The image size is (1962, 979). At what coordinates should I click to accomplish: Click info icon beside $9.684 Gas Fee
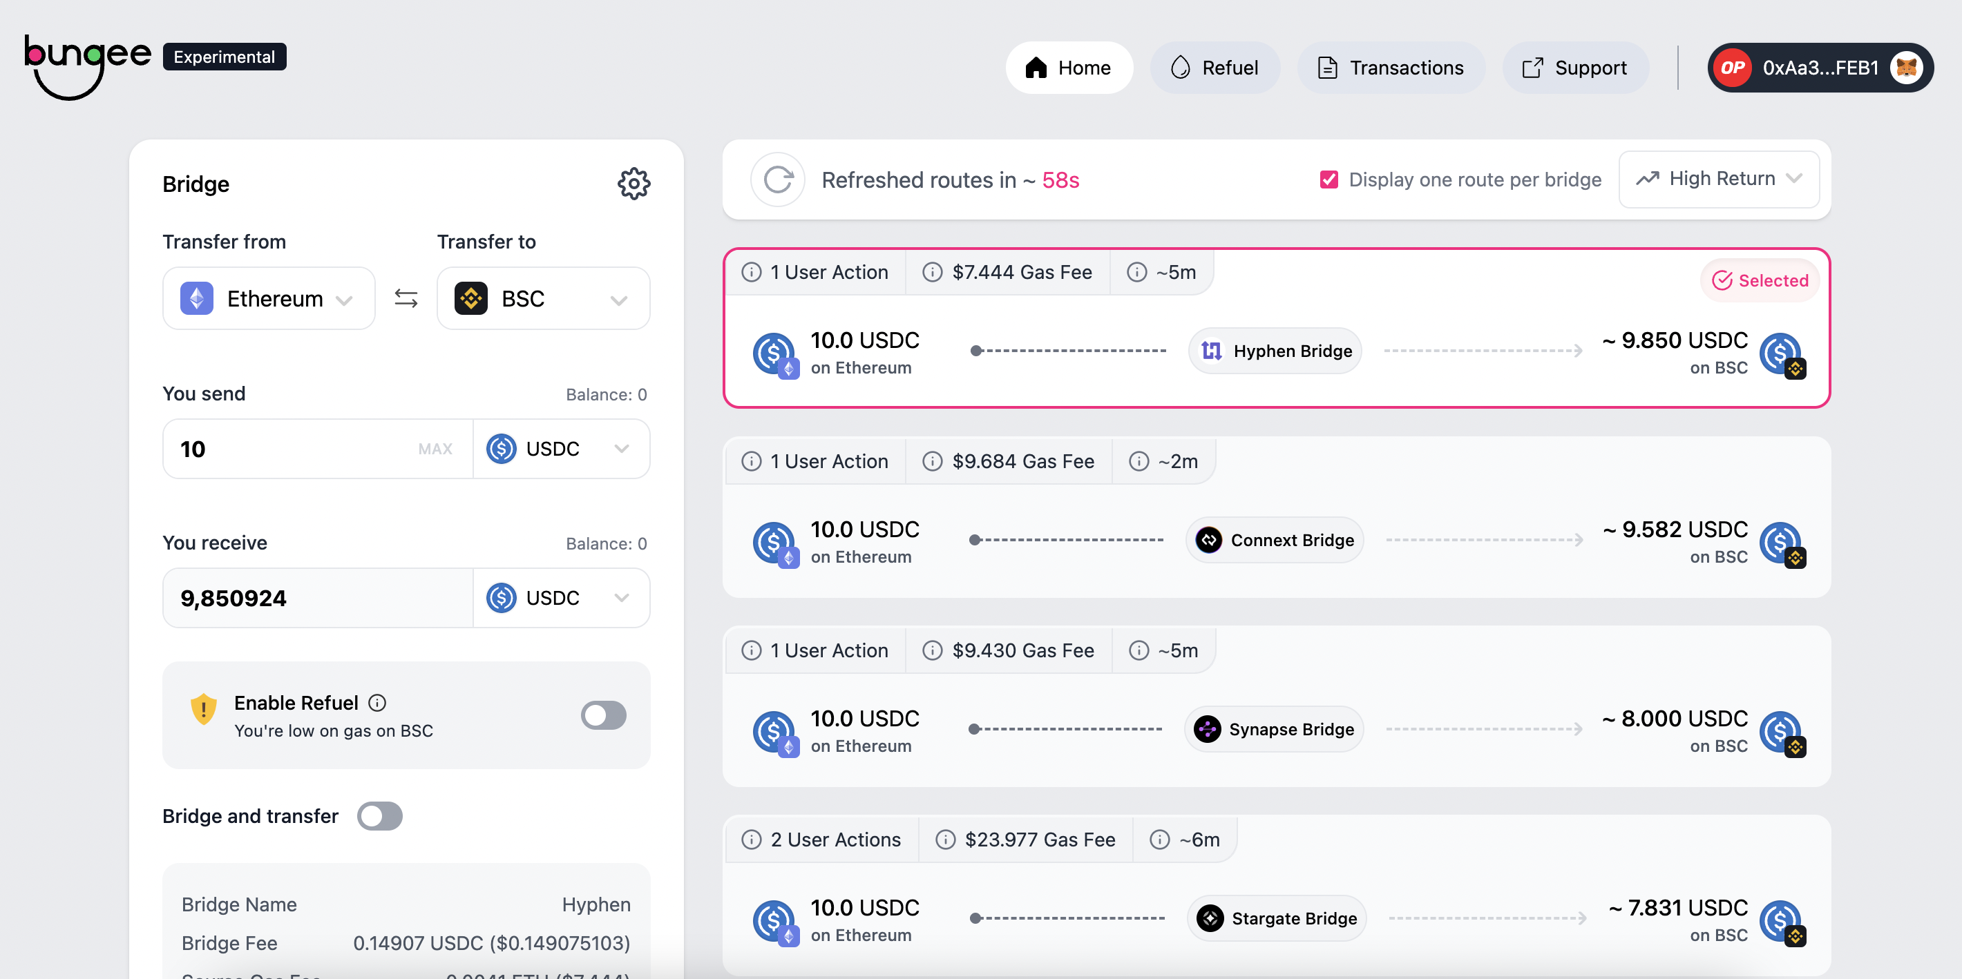click(932, 461)
